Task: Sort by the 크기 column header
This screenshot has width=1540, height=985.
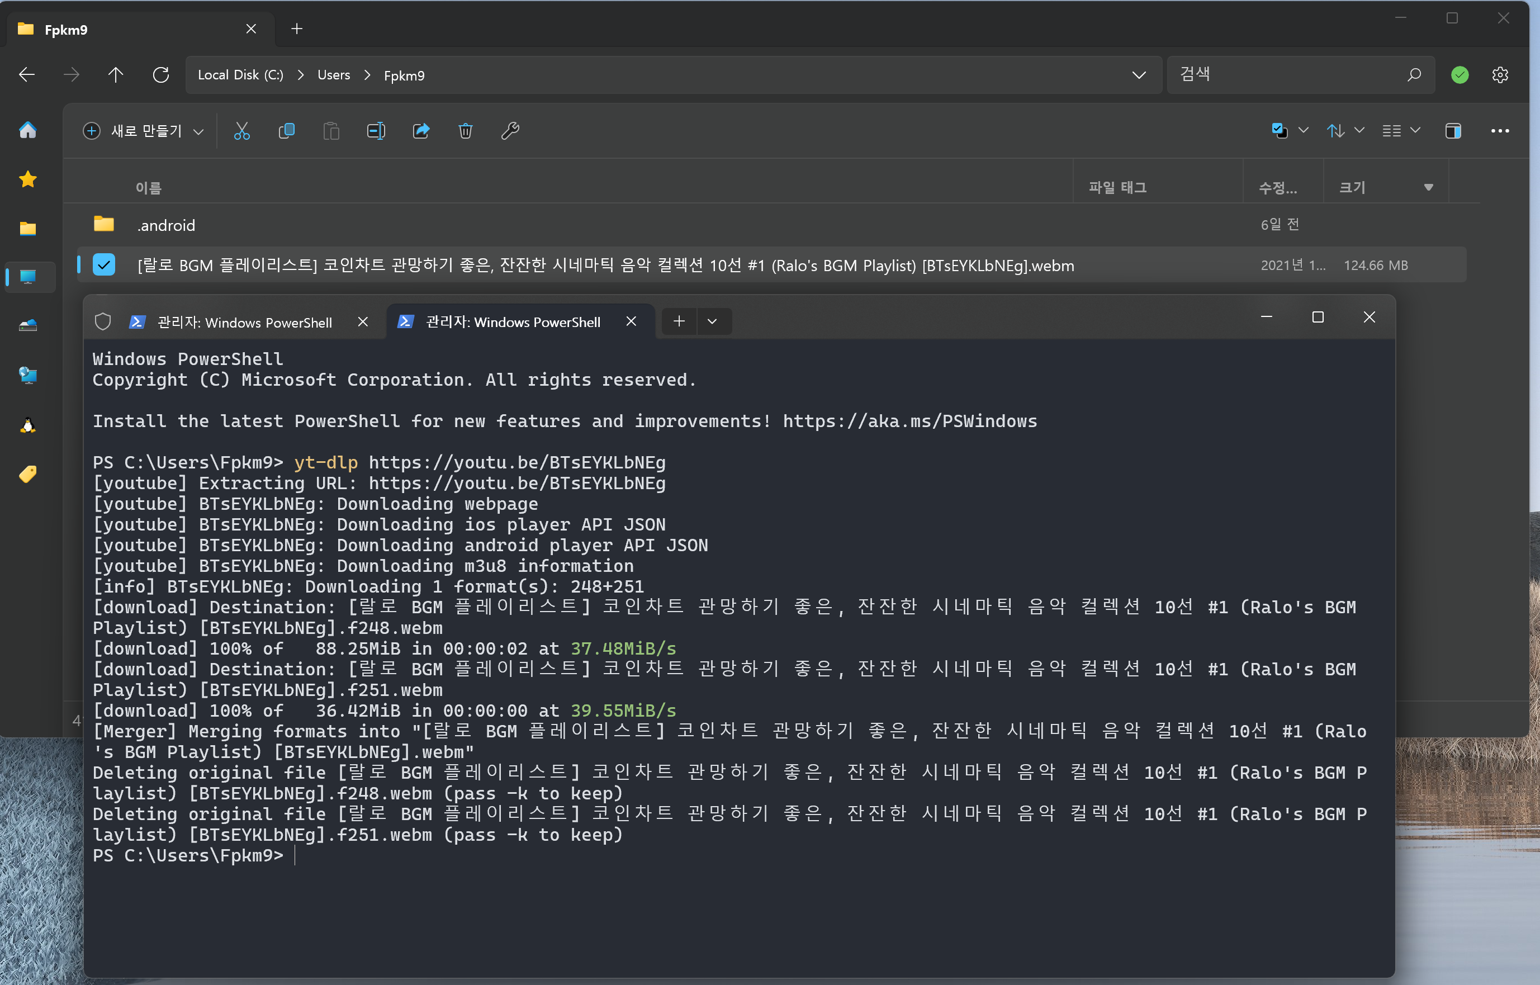Action: tap(1352, 187)
